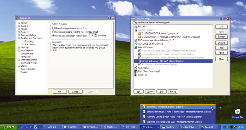Expand the About node in Tweak UI

point(19,23)
